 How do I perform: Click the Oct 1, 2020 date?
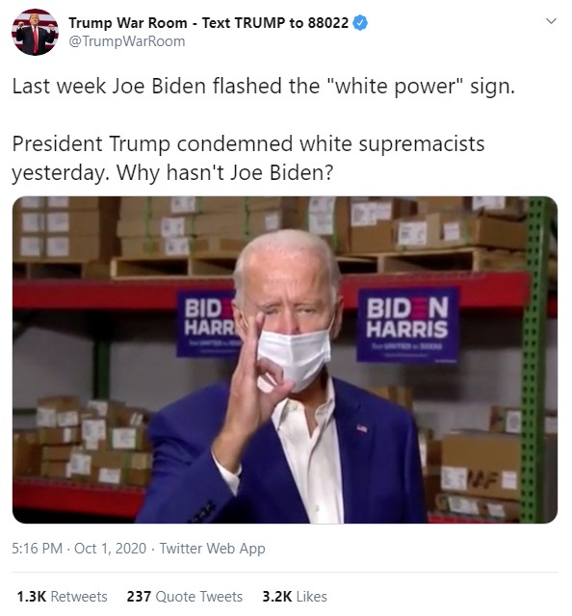coord(110,548)
